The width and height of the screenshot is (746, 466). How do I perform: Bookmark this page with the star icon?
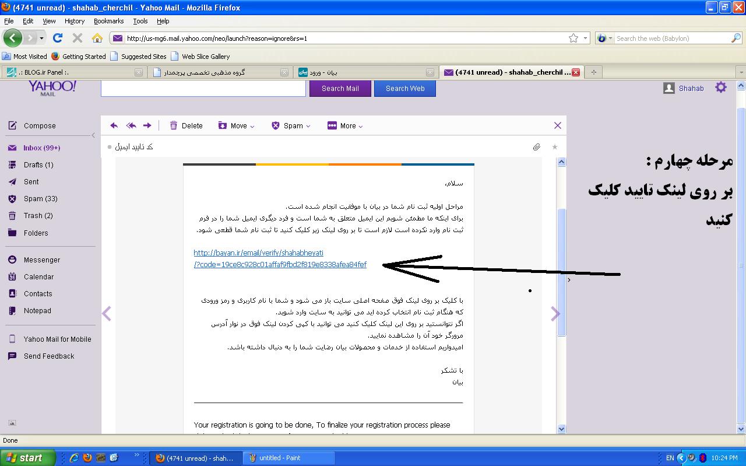[573, 38]
